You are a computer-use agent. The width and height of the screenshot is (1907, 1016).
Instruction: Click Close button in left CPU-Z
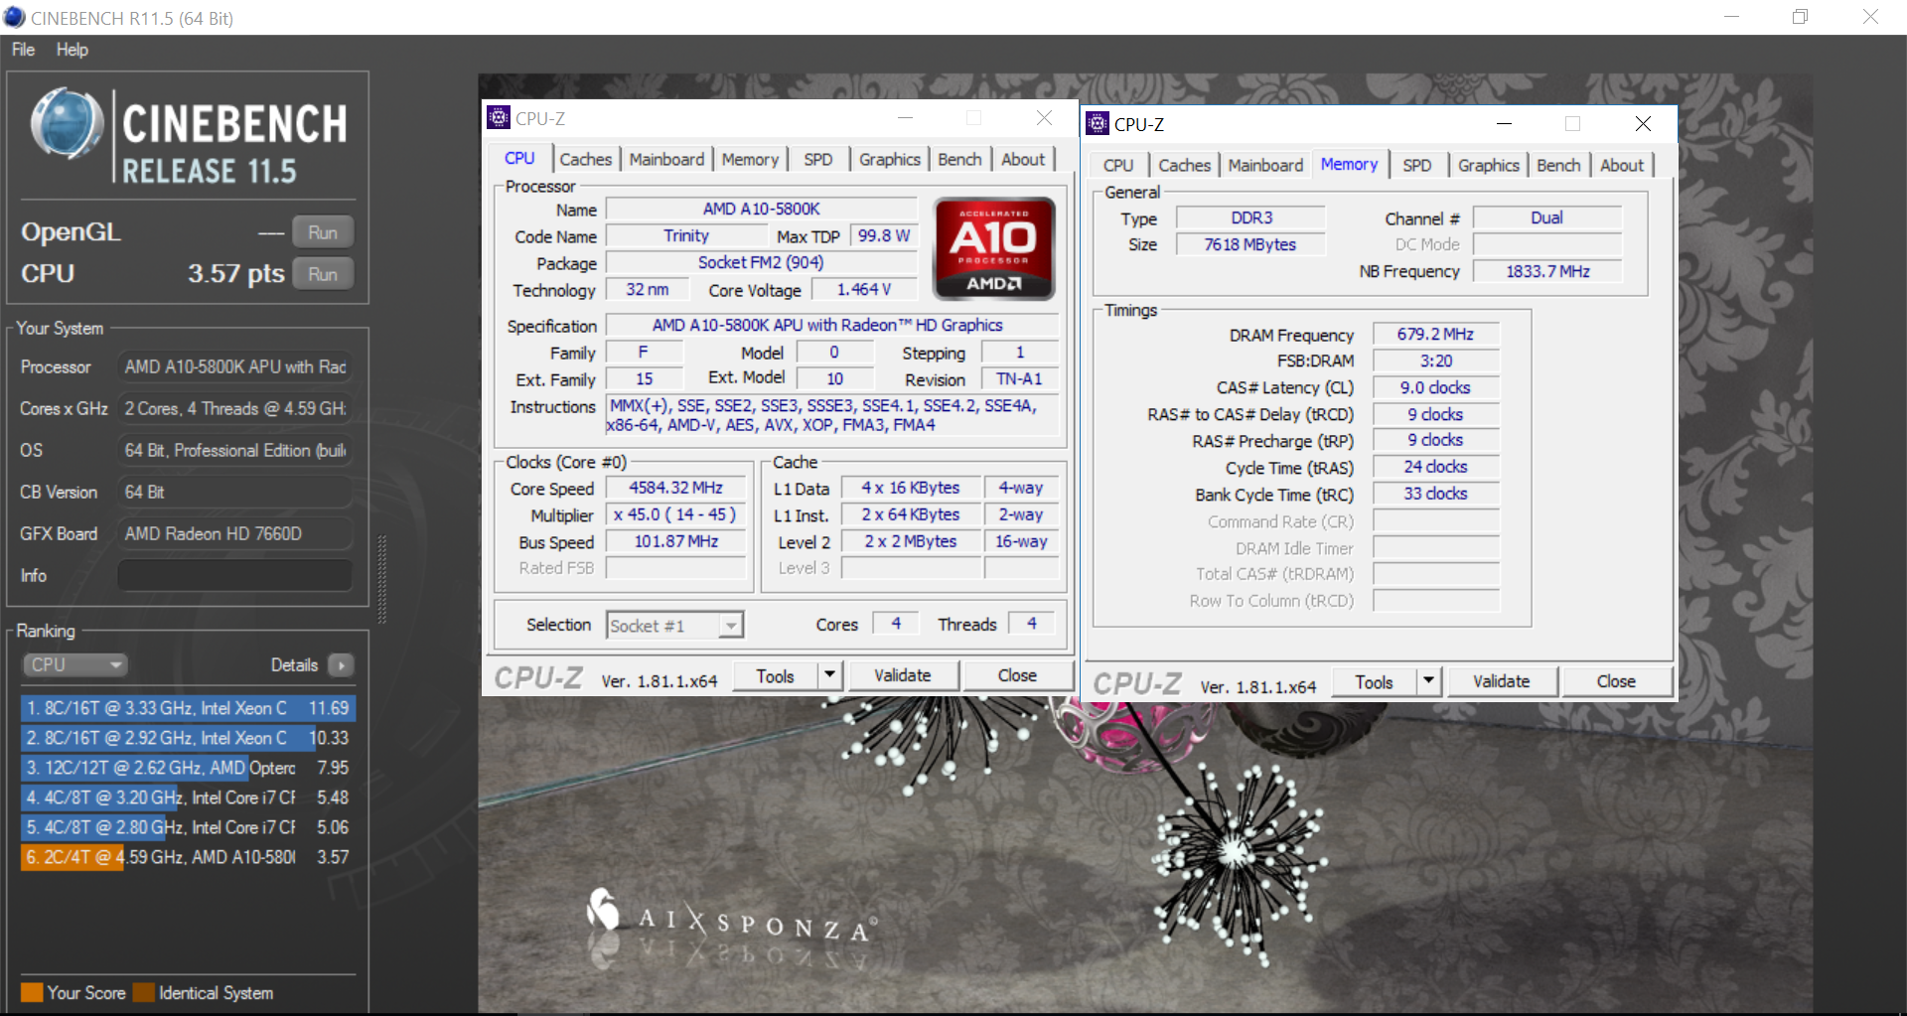[1017, 675]
